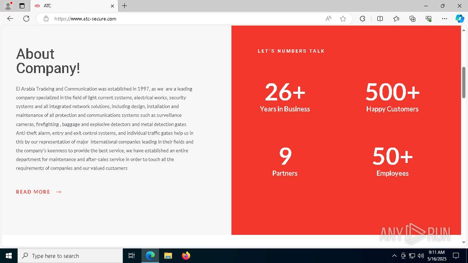
Task: Click the taskbar search box
Action: (70, 256)
